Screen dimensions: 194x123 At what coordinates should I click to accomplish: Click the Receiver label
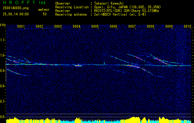[x=63, y=11]
